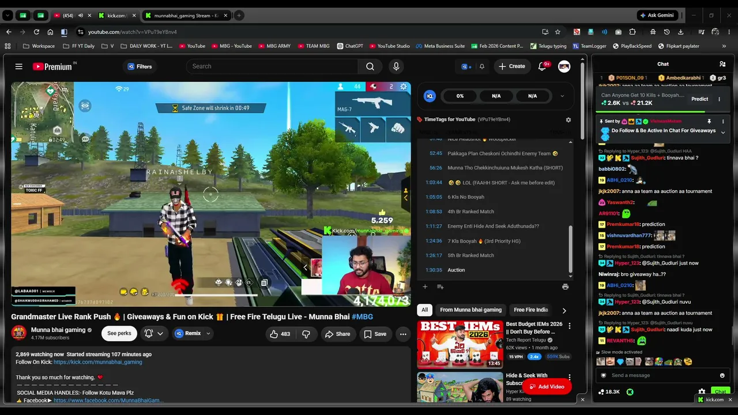Viewport: 738px width, 415px height.
Task: Open the Meta Business Suite bookmark
Action: point(440,46)
